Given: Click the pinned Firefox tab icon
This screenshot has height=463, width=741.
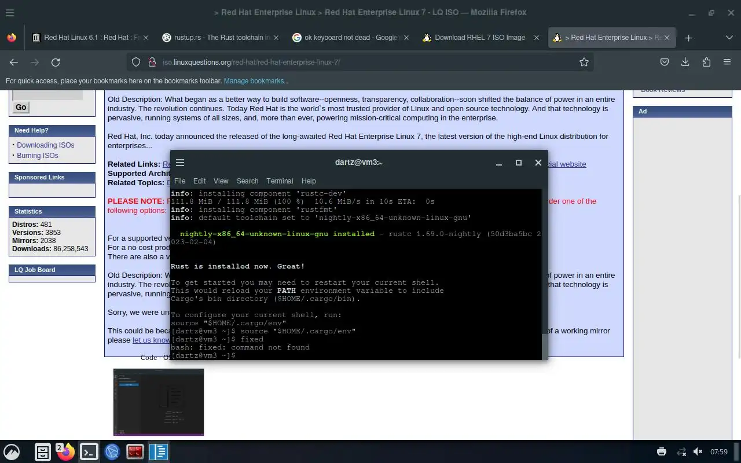Looking at the screenshot, I should point(12,38).
